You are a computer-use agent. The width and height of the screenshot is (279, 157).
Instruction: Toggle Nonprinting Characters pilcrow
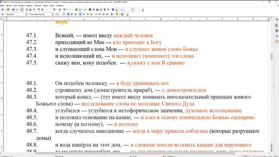[105, 10]
